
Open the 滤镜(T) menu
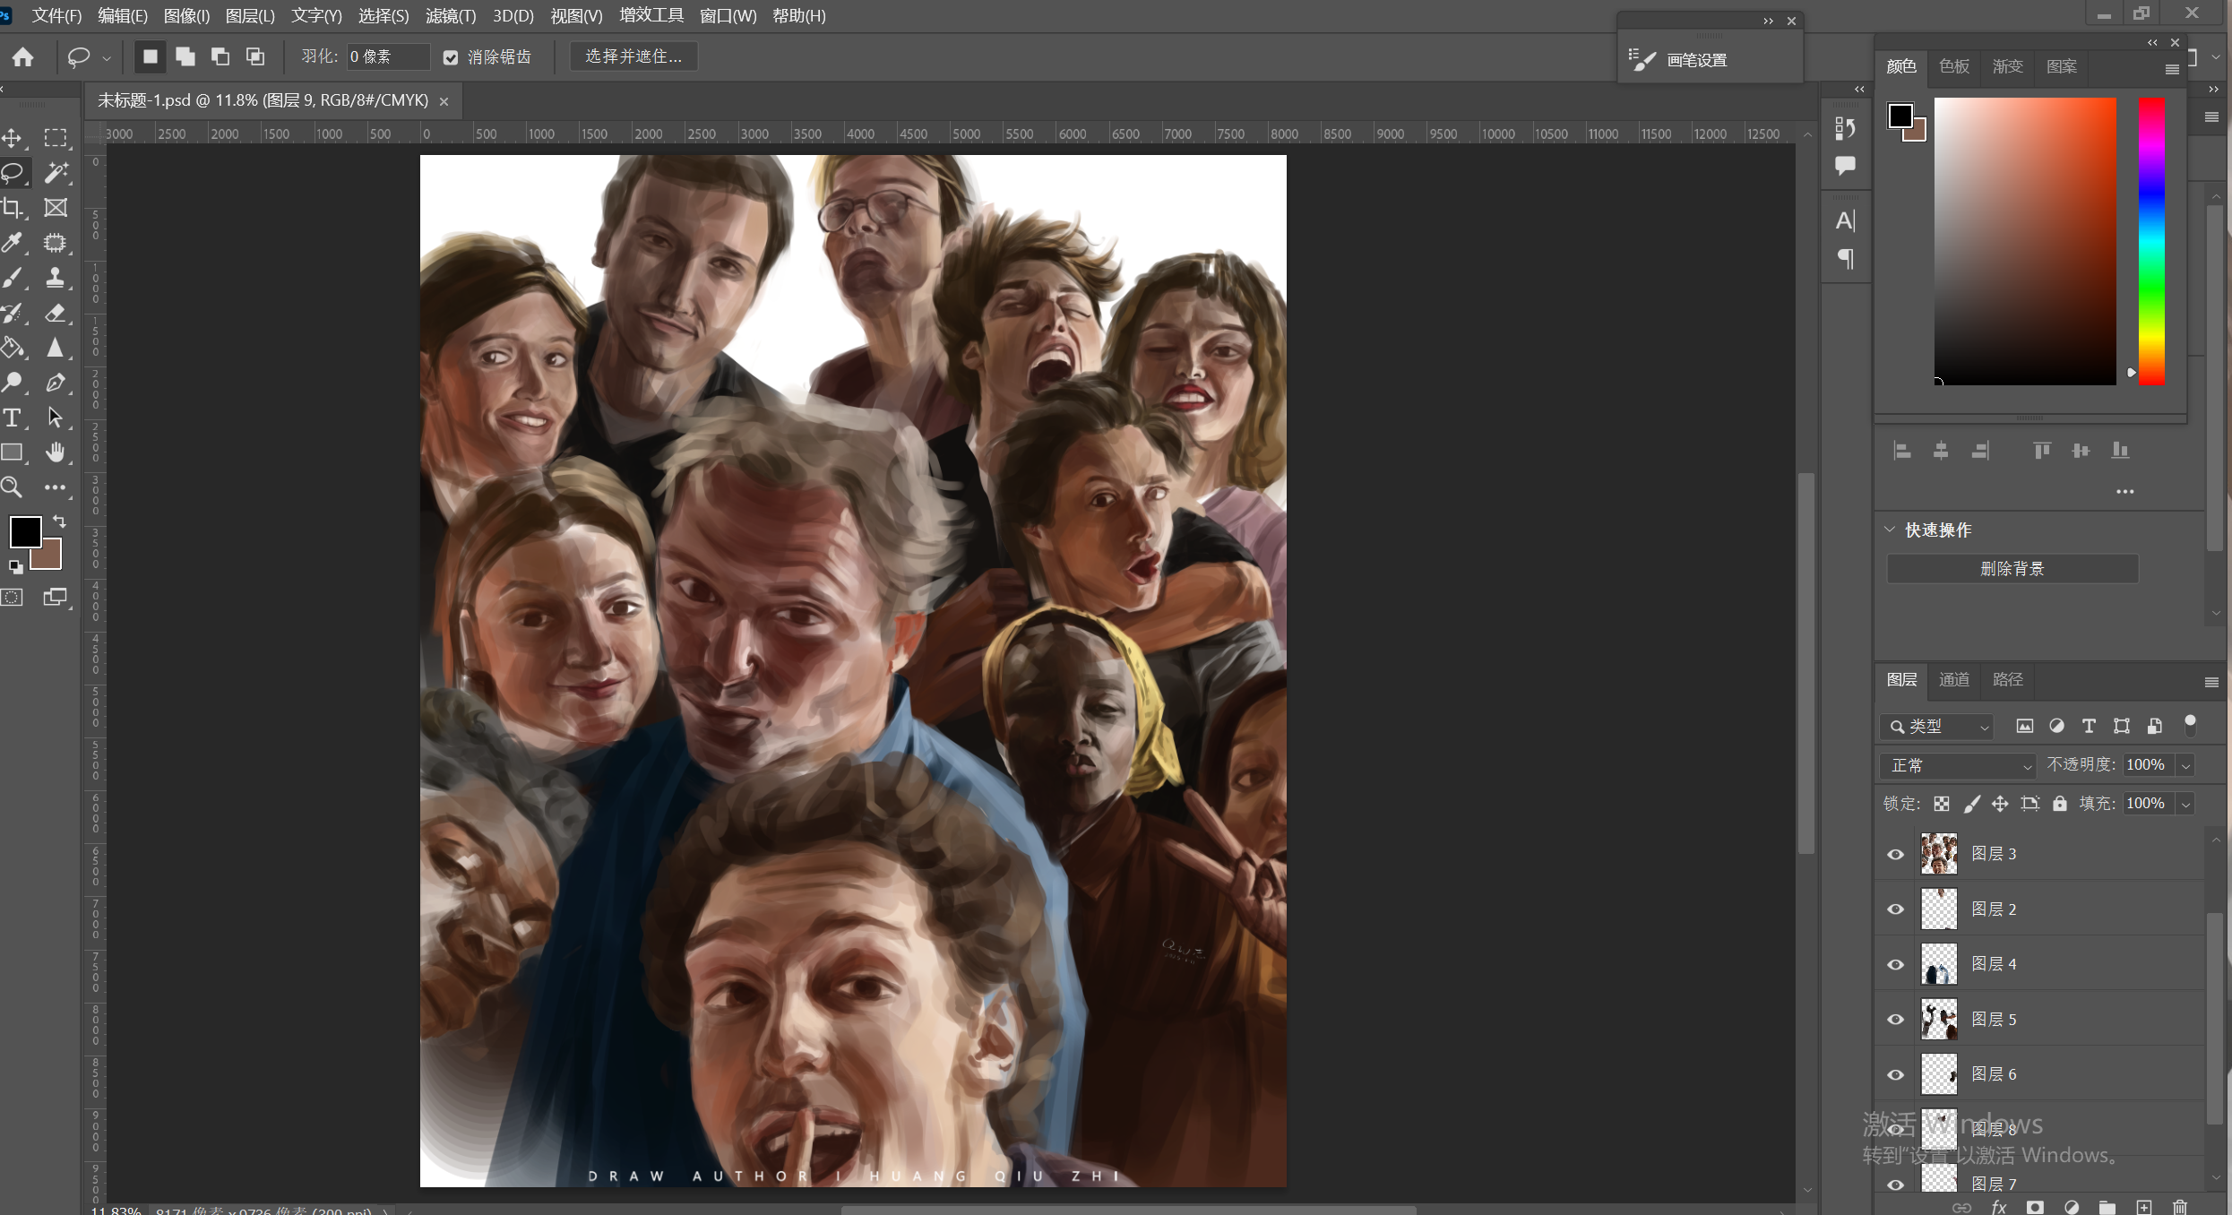coord(451,16)
